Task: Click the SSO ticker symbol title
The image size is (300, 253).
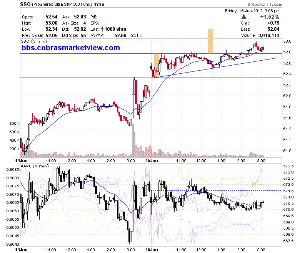Action: coord(25,4)
